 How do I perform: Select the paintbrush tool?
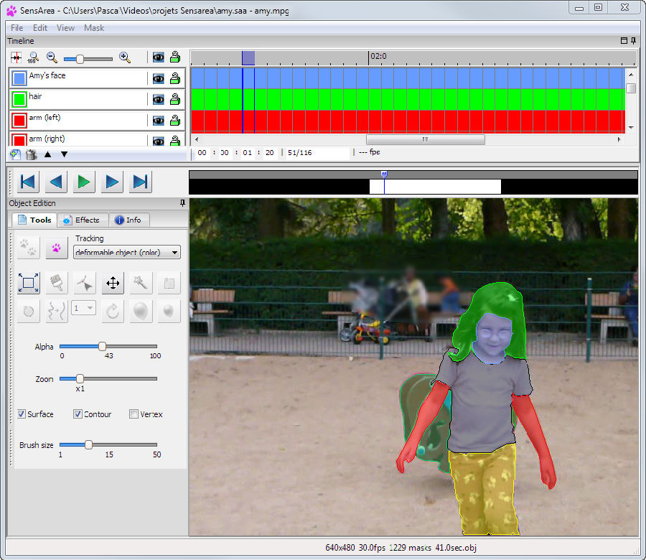[57, 283]
